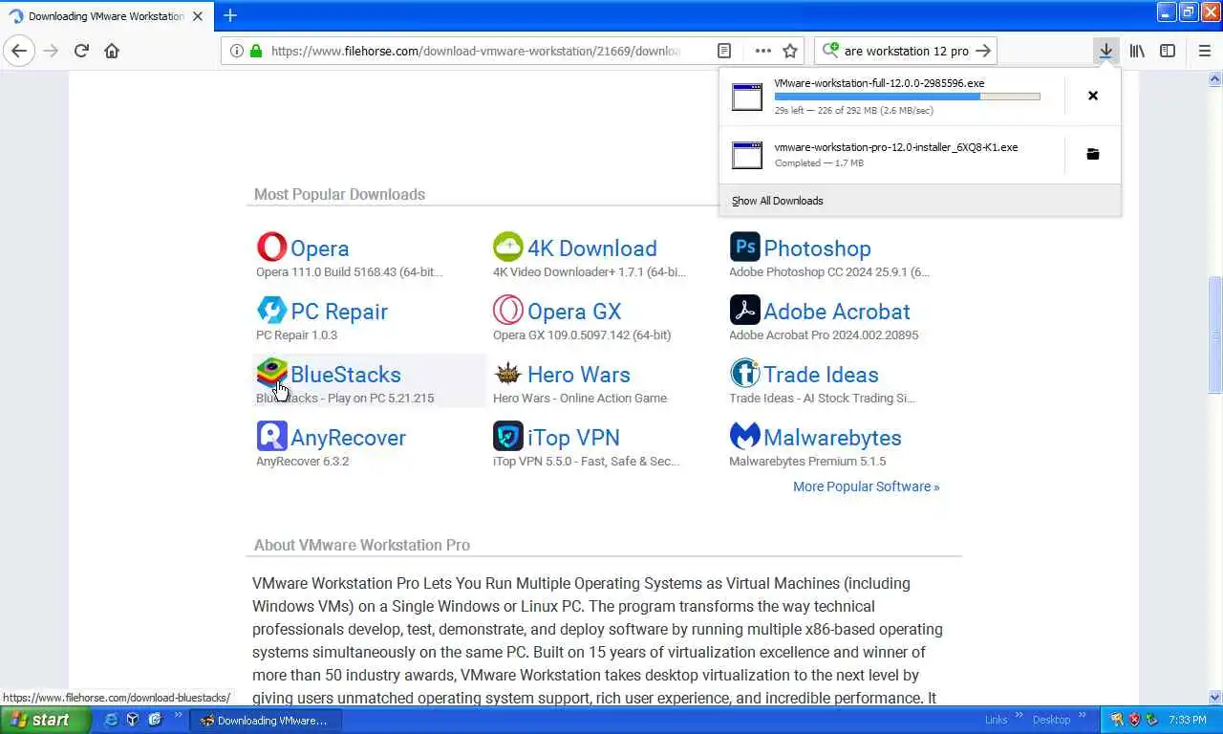Show site security lock information
Viewport: 1223px width, 734px height.
pos(256,51)
